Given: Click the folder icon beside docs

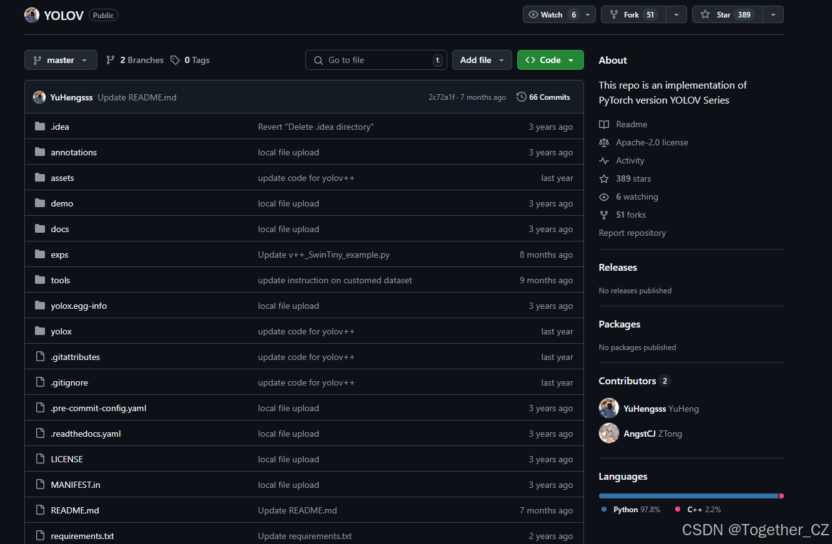Looking at the screenshot, I should 40,229.
